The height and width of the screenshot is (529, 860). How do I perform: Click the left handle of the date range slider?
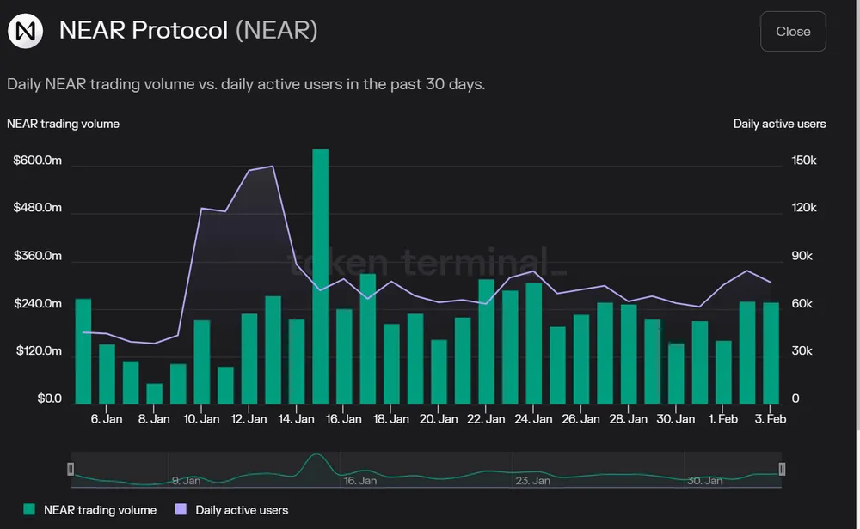(71, 469)
